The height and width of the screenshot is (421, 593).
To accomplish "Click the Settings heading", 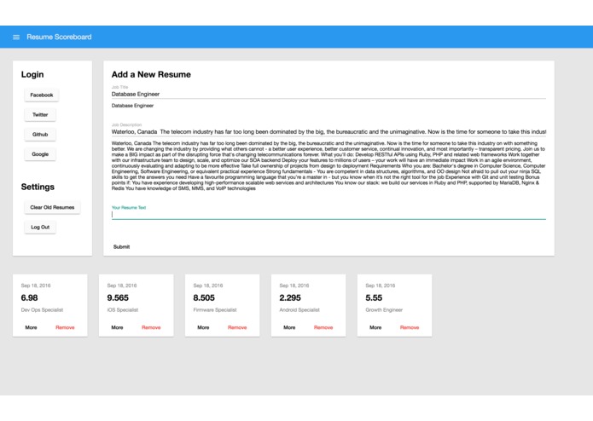I will pos(38,187).
